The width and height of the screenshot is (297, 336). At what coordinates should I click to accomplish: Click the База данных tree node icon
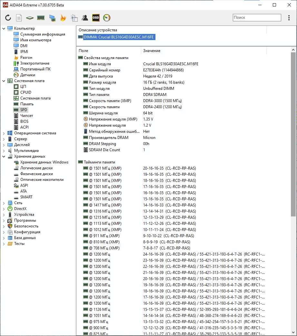pos(10,238)
